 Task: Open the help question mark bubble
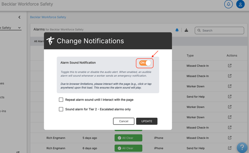point(242,148)
